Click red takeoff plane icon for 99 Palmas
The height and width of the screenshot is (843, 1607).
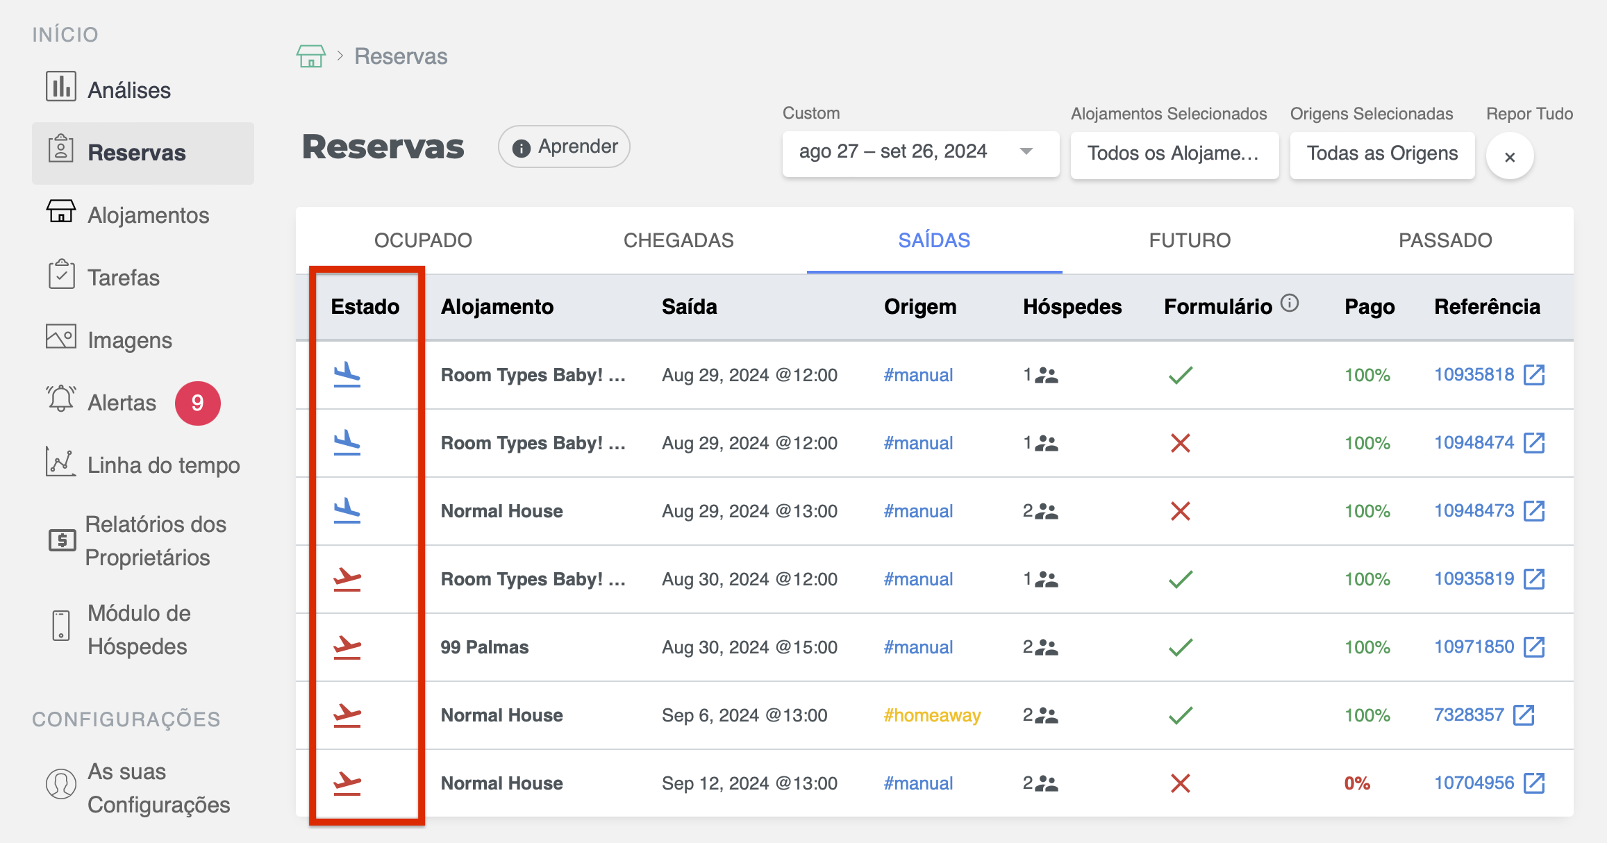tap(347, 647)
